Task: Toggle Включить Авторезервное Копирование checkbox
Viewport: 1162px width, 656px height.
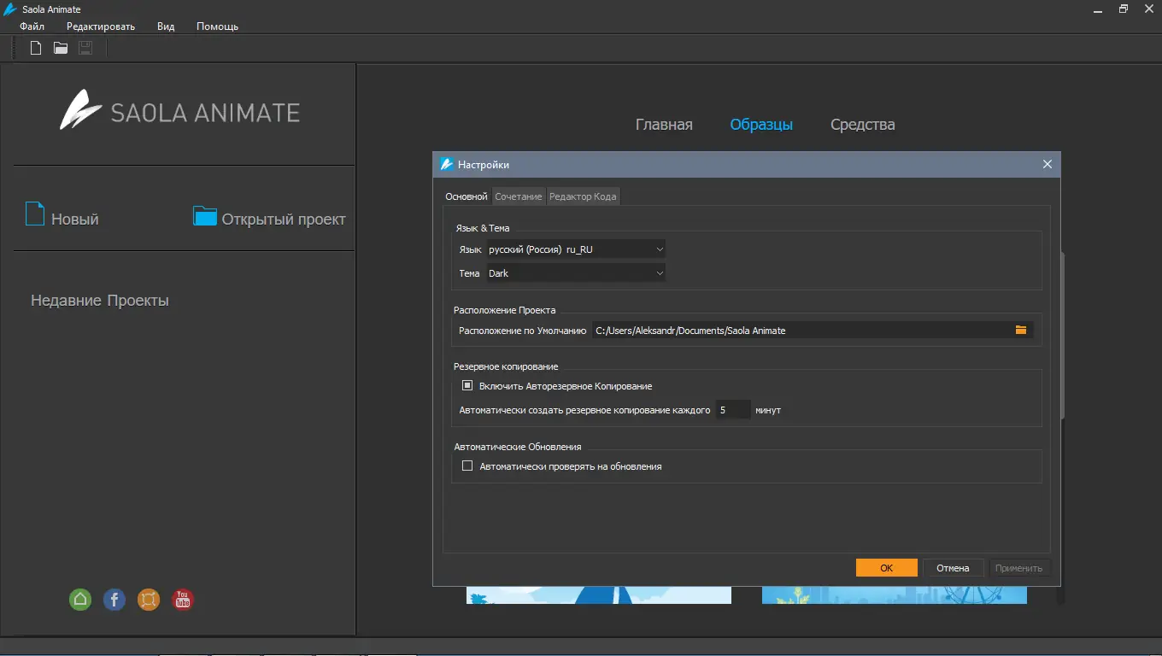Action: [x=467, y=386]
